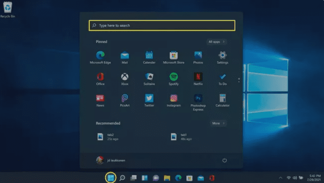Expand More recommended items

(218, 123)
